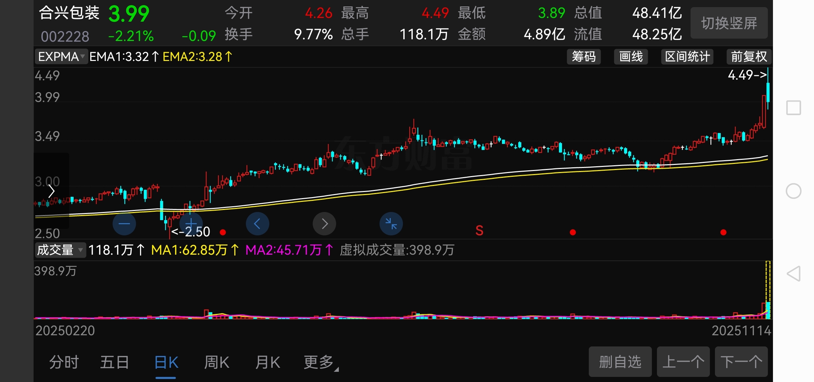Image resolution: width=814 pixels, height=382 pixels.
Task: Click the zoom-in plus chart button
Action: point(191,224)
